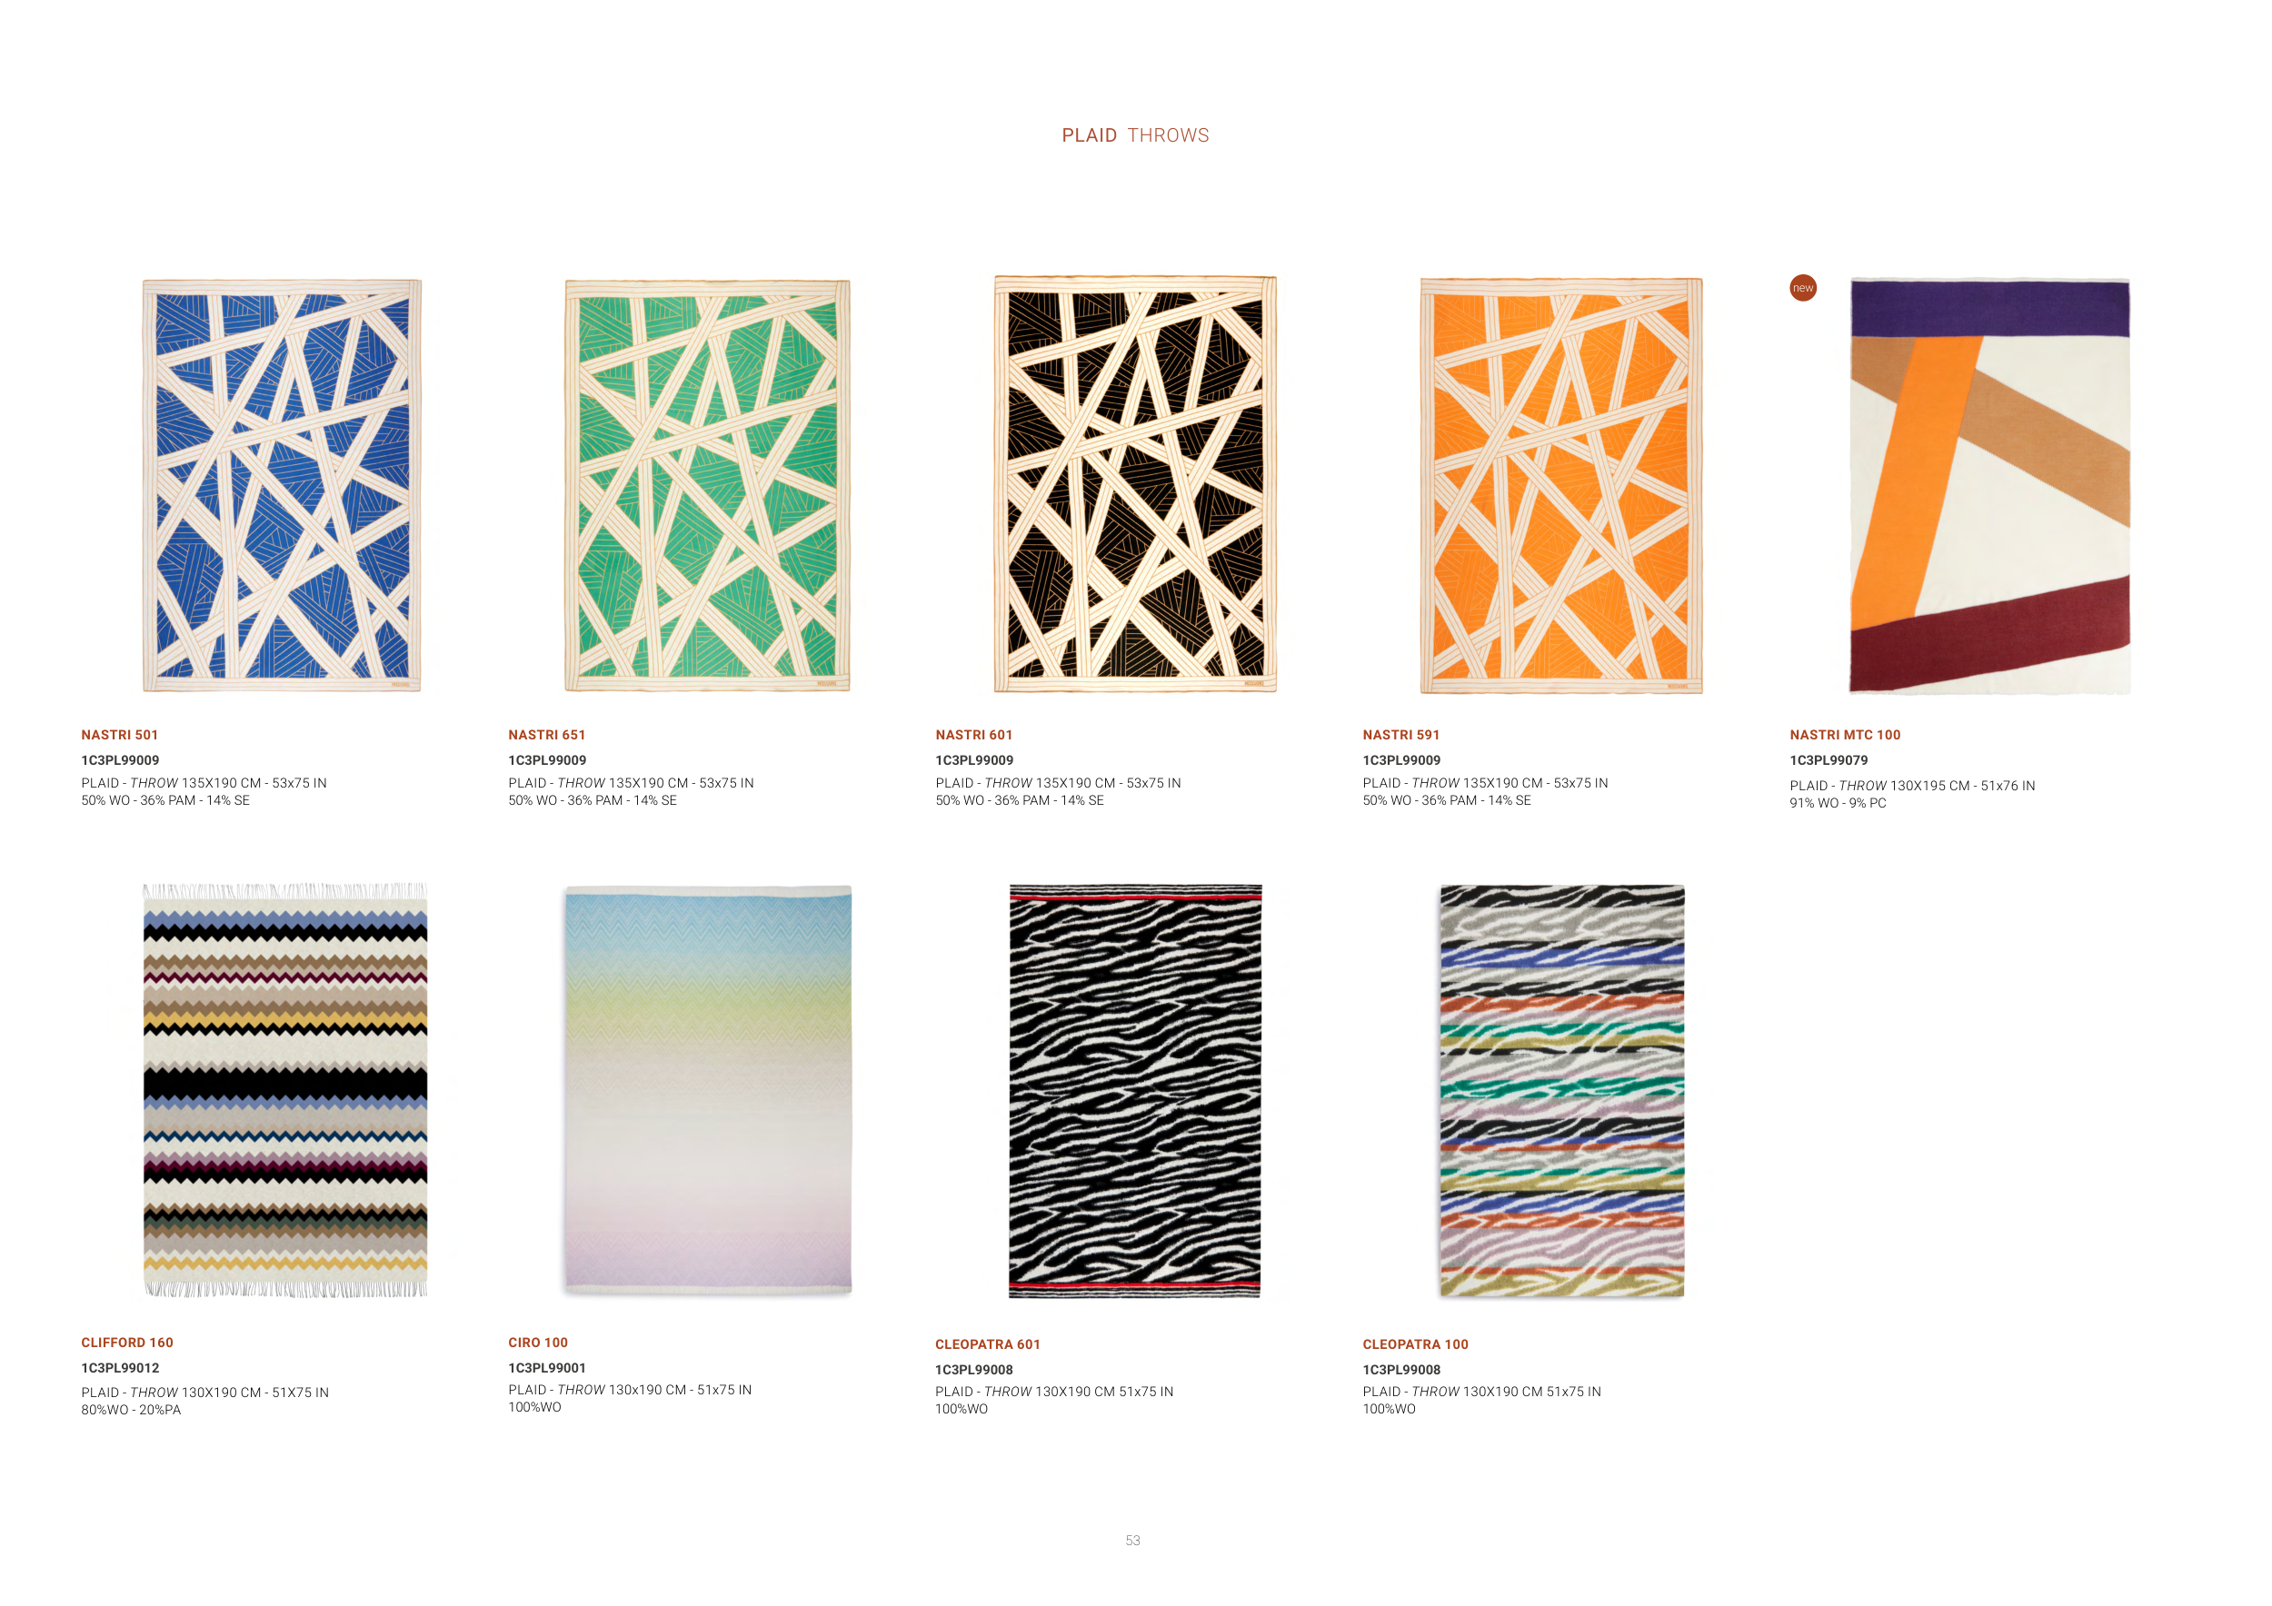Select the Ciro 100 gradient throw image

tap(709, 1090)
